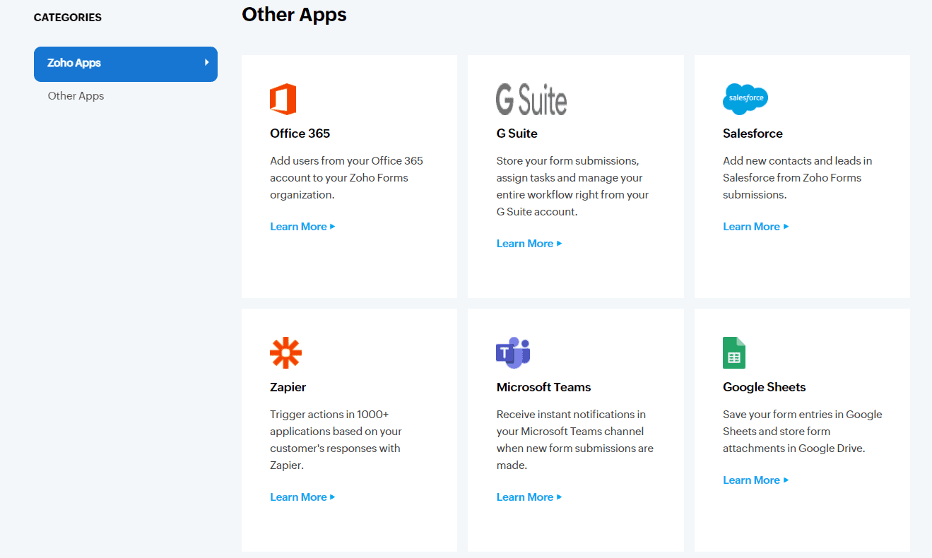Click the G Suite card title
The height and width of the screenshot is (558, 932).
tap(517, 133)
